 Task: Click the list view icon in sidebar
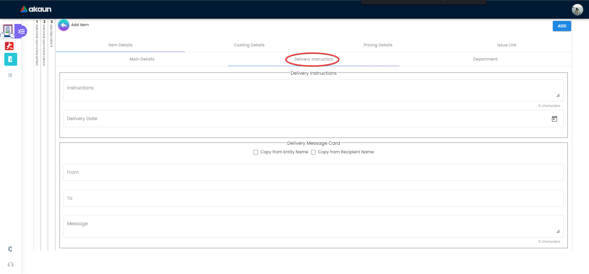10,75
